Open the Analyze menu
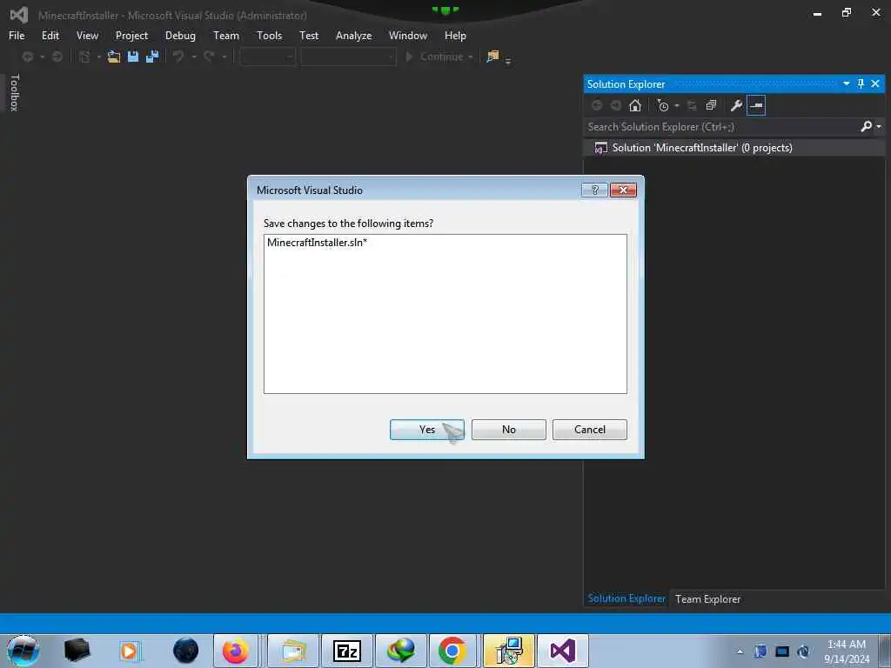This screenshot has width=891, height=668. 353,35
